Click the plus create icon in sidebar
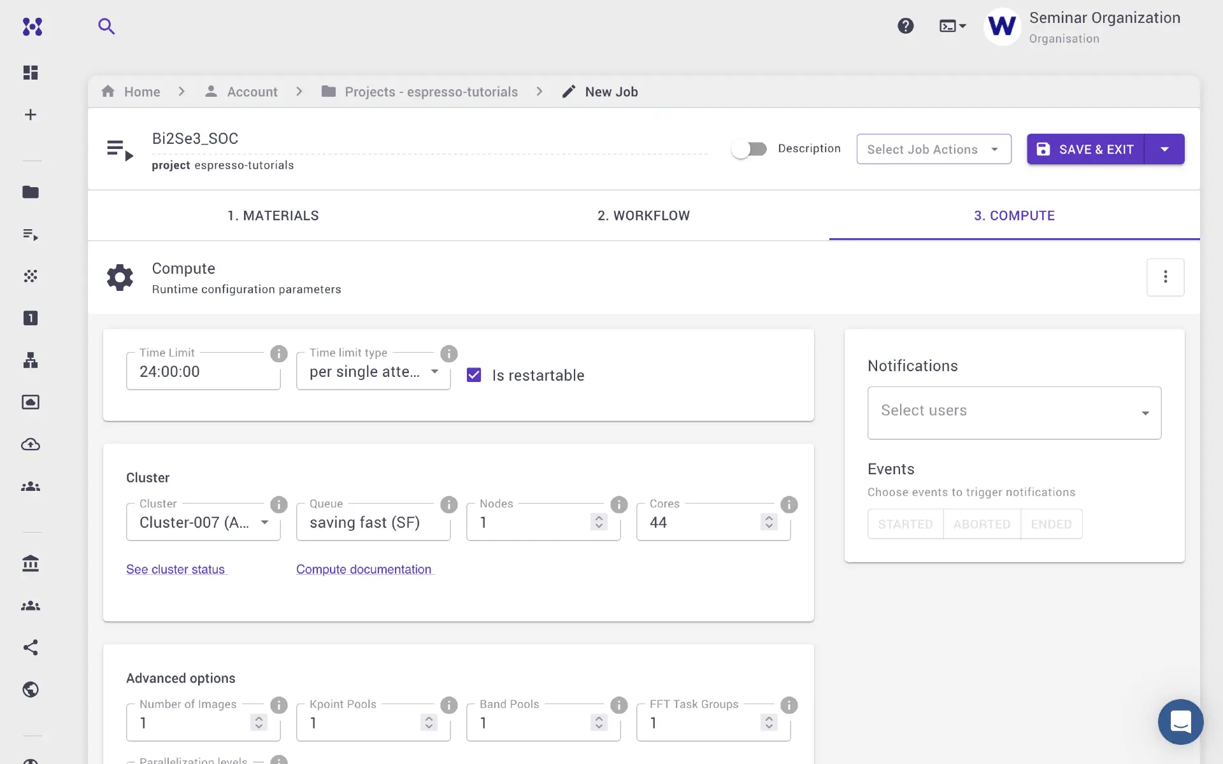Image resolution: width=1223 pixels, height=764 pixels. coord(31,115)
